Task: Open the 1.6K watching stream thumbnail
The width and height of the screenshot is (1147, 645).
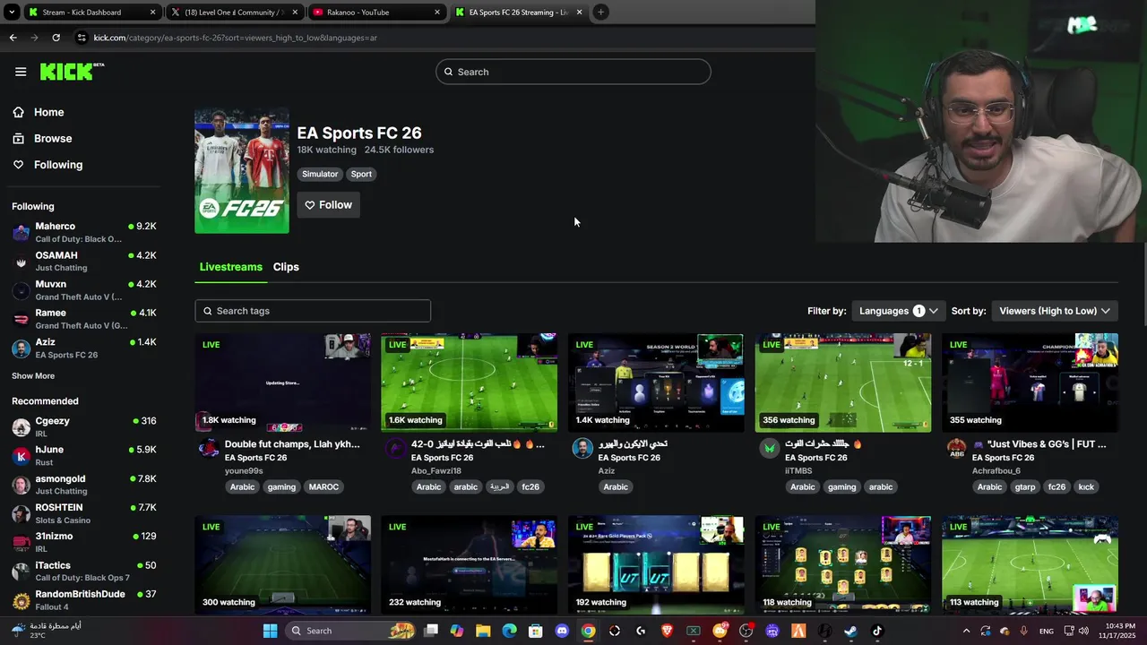Action: click(469, 383)
